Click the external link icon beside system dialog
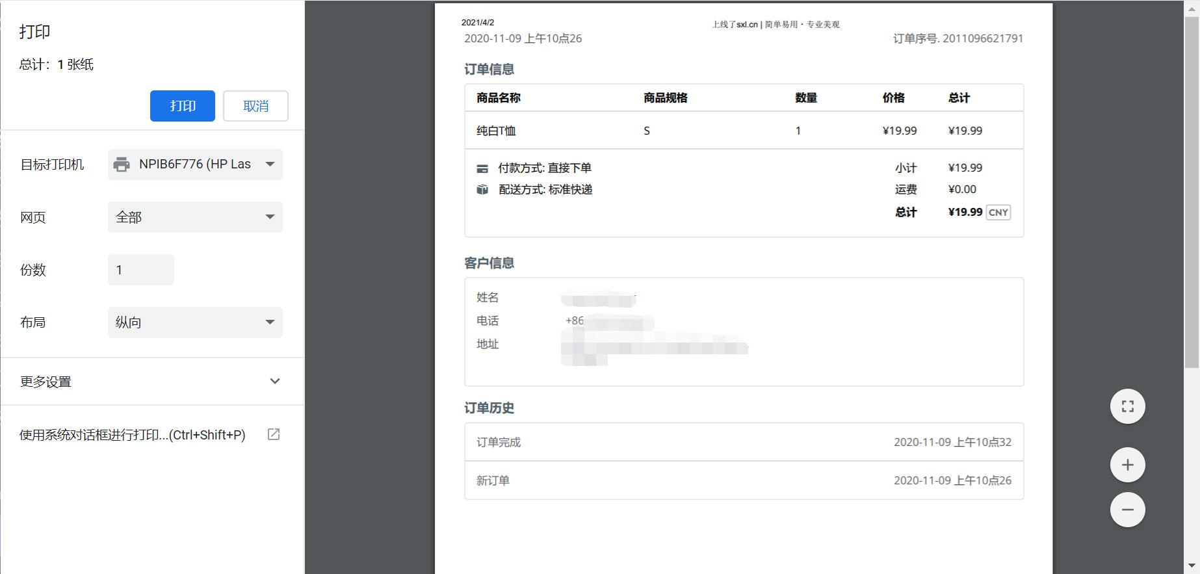The image size is (1200, 574). tap(274, 434)
